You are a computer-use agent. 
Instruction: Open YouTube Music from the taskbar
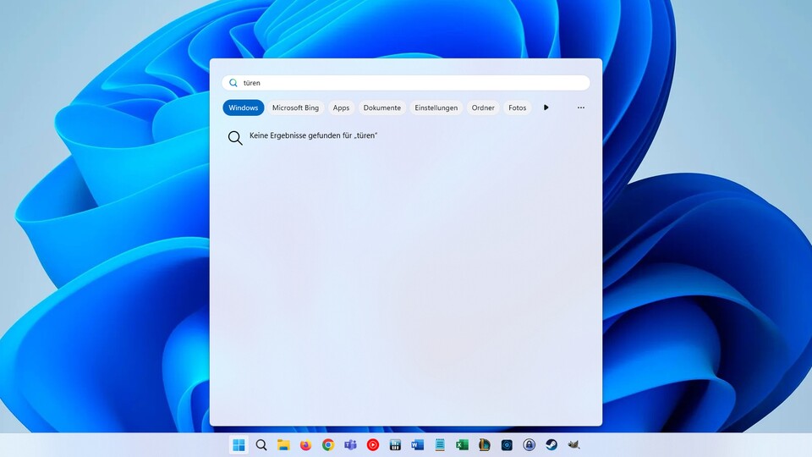click(373, 445)
